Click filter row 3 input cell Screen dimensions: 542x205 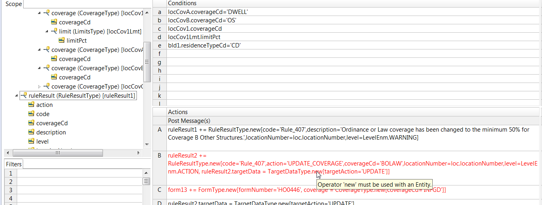[x=80, y=190]
